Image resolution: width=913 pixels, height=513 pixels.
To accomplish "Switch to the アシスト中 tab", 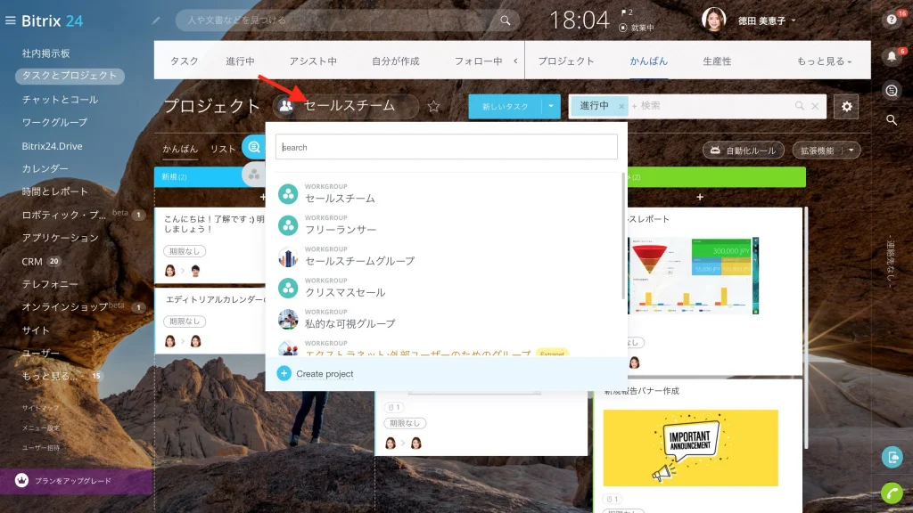I will tap(313, 61).
